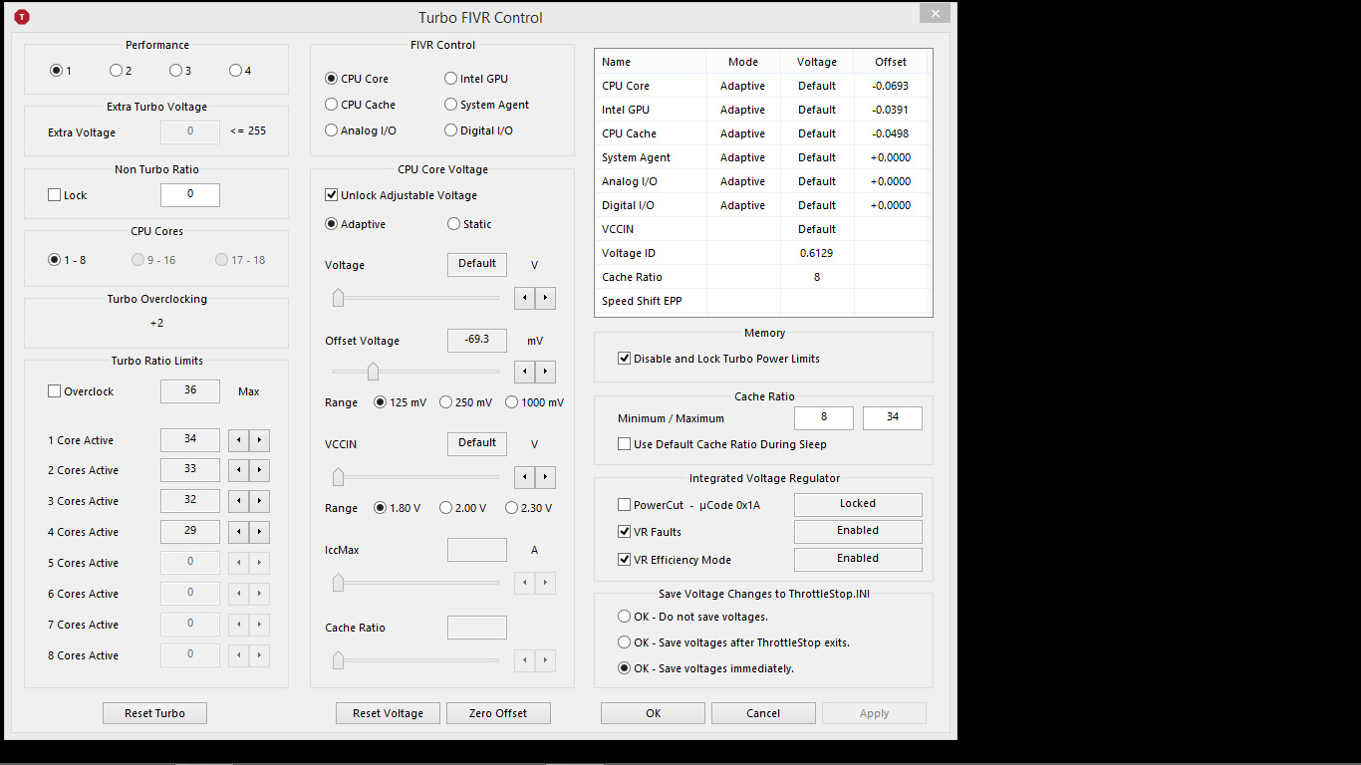Confirm settings with the OK button

pyautogui.click(x=653, y=713)
